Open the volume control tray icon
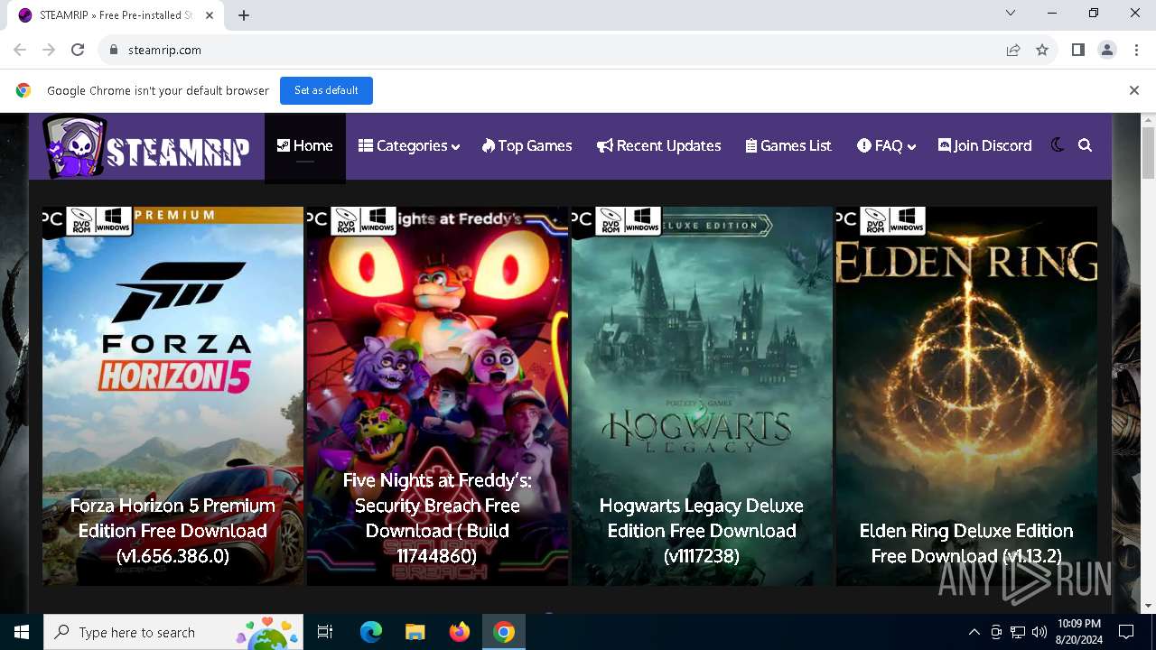 click(1039, 632)
